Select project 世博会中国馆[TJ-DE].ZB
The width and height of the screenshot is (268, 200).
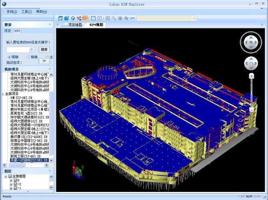(x=29, y=141)
